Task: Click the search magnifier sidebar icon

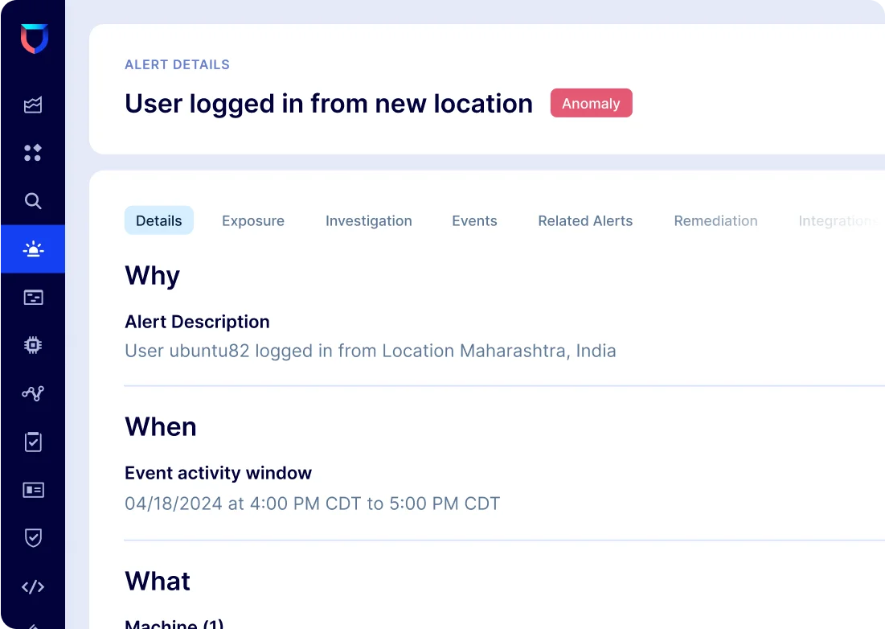Action: (x=33, y=201)
